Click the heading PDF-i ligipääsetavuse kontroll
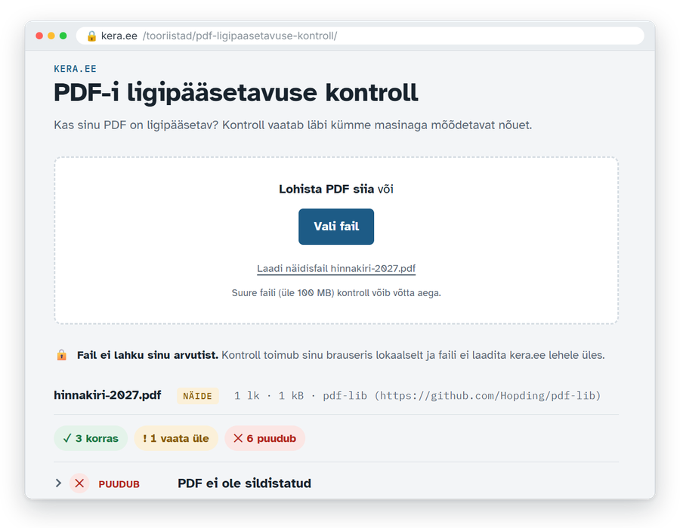Screen dimensions: 680x528 (236, 92)
